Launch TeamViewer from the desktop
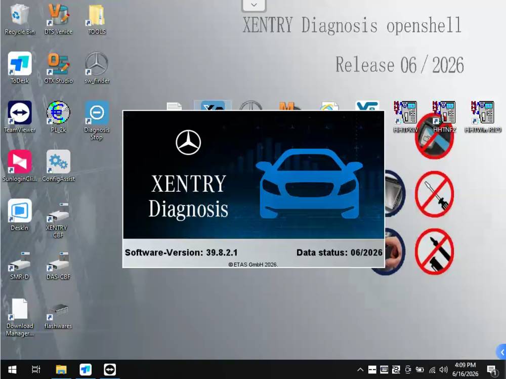Image resolution: width=506 pixels, height=379 pixels. pos(19,117)
